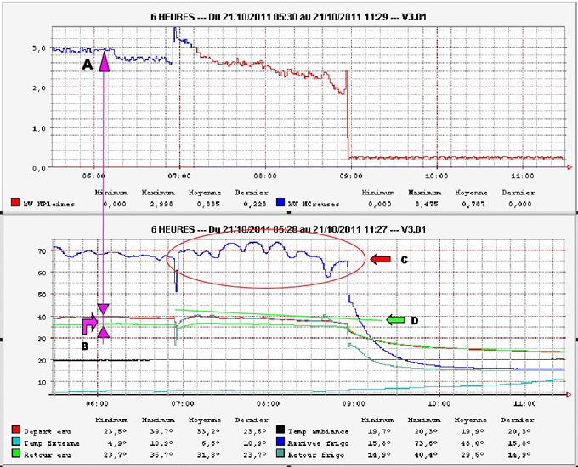The width and height of the screenshot is (578, 467).
Task: Click the upper chart title '6 HEURES'
Action: [x=287, y=14]
